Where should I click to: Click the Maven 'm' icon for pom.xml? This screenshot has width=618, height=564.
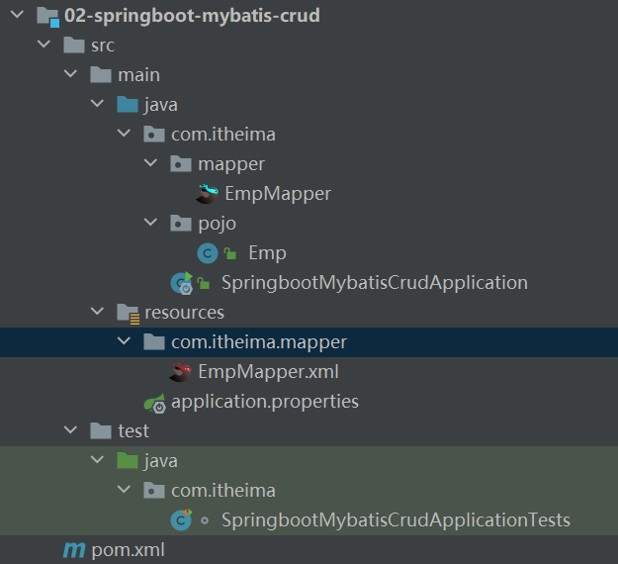[73, 549]
